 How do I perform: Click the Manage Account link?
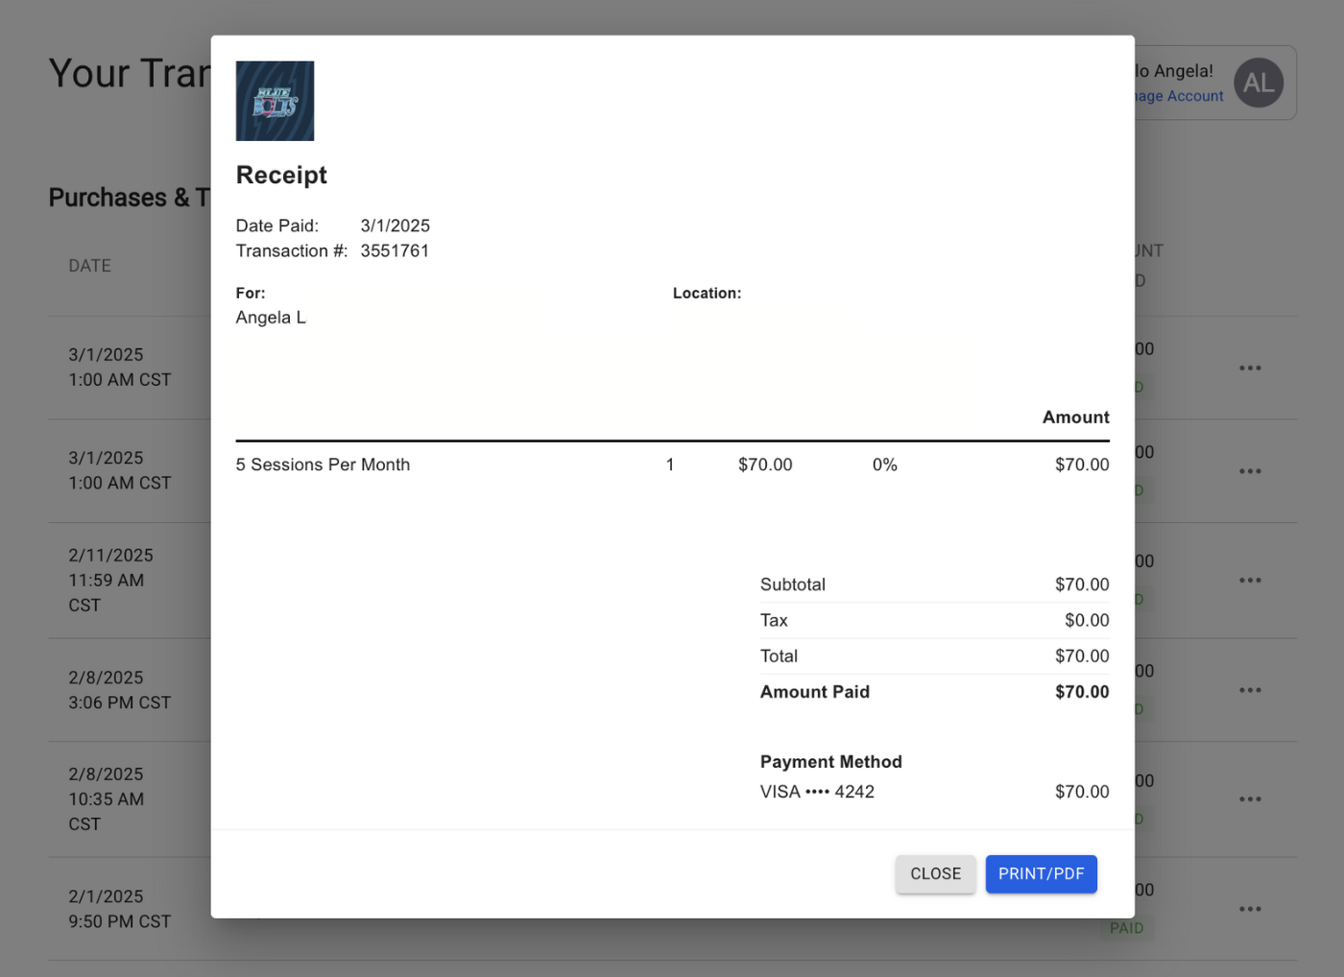[1180, 96]
